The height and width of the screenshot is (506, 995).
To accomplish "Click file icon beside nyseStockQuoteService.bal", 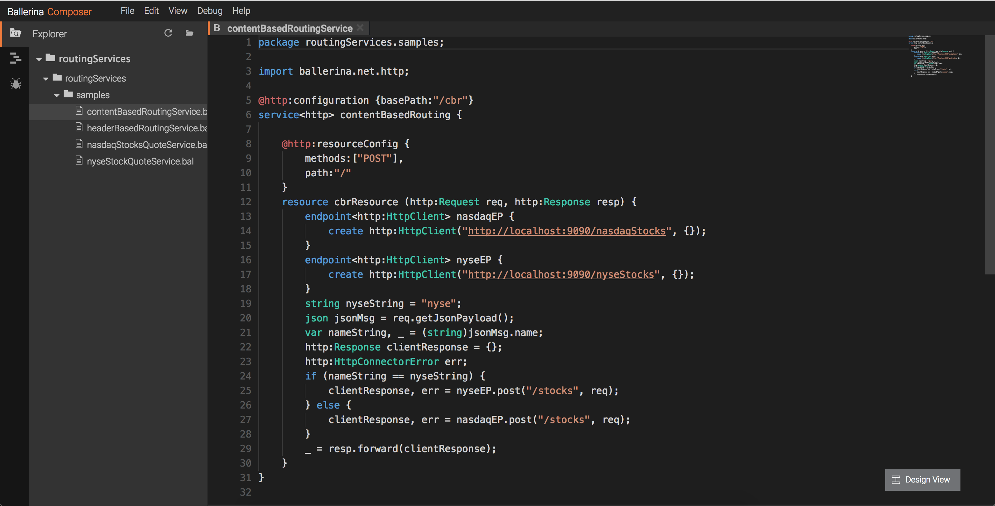I will [79, 160].
